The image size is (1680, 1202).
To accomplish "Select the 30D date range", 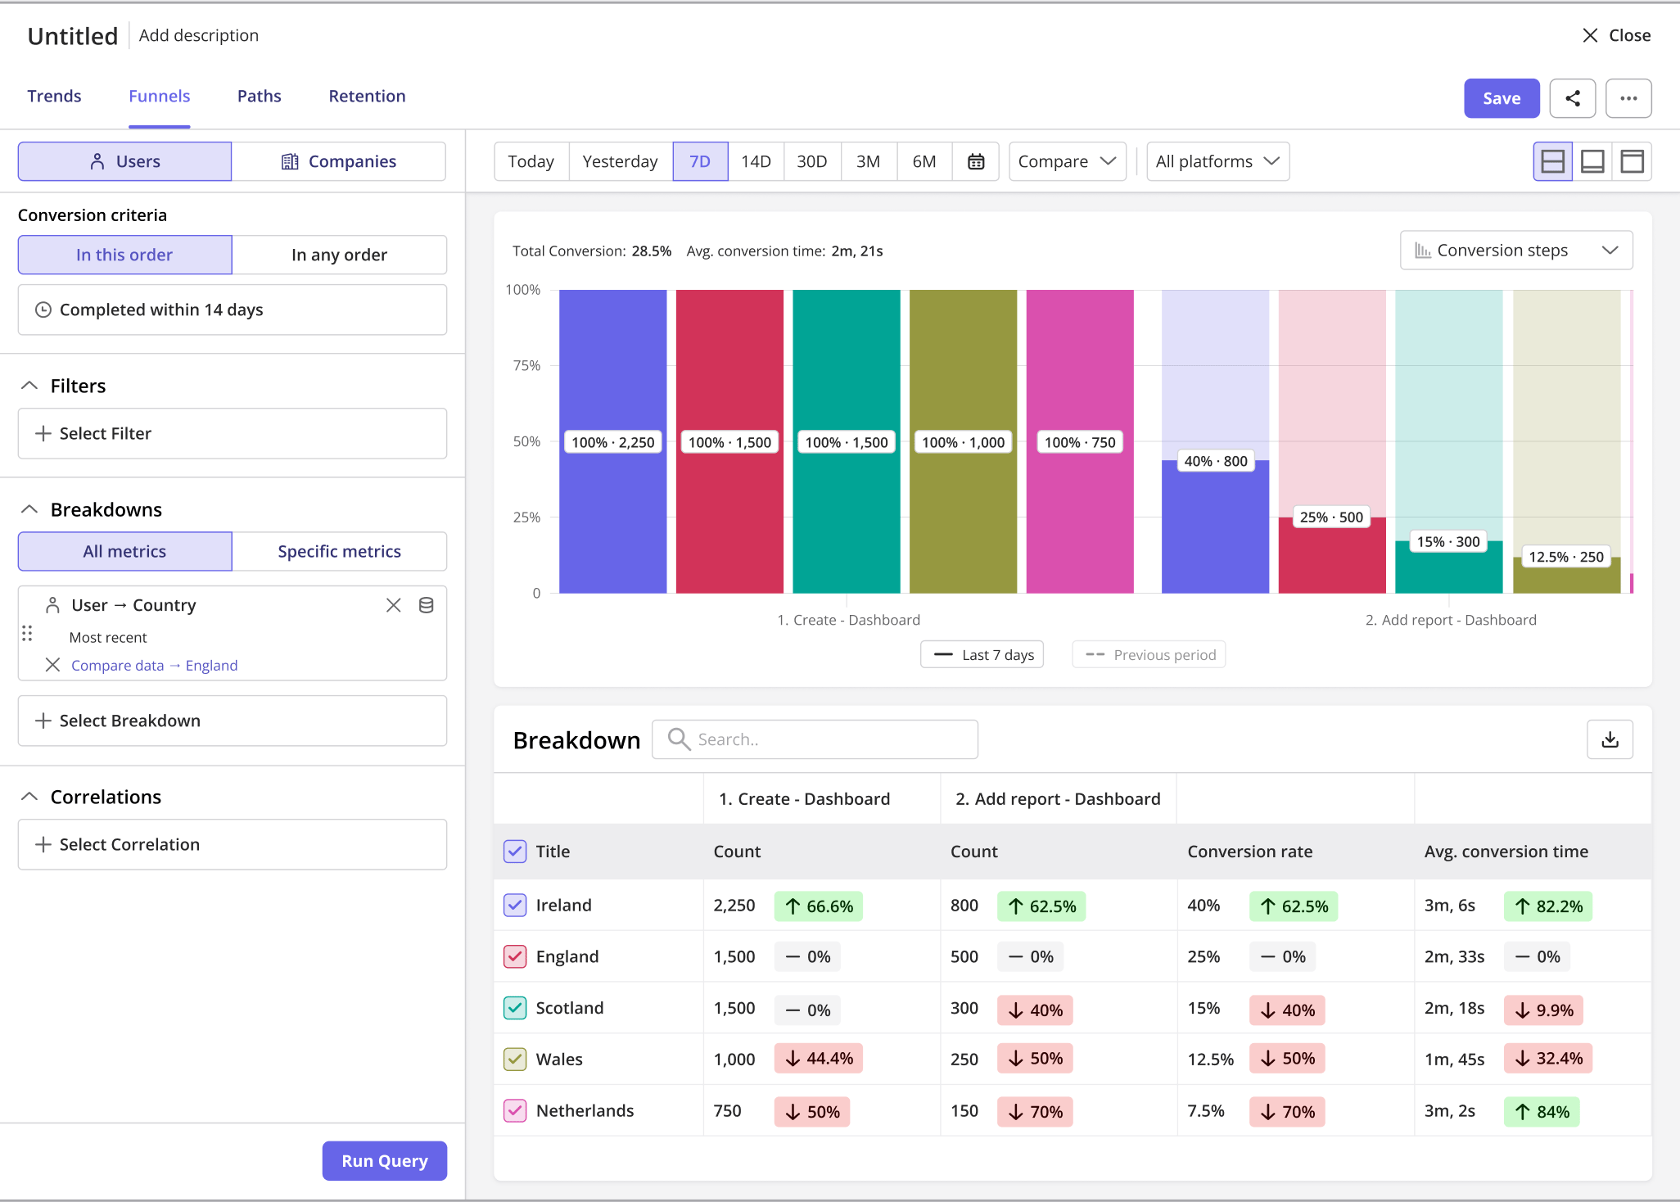I will (812, 161).
